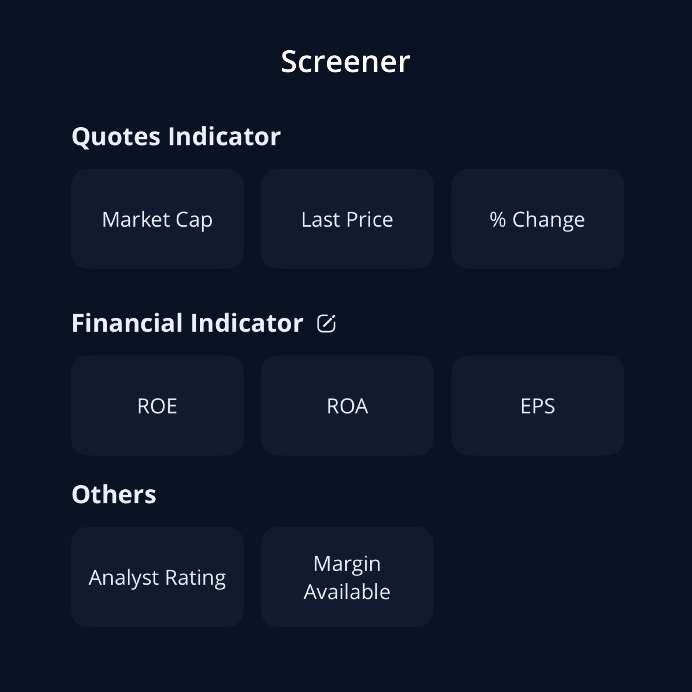Select the Margin Available option
Viewport: 692px width, 692px height.
click(347, 577)
